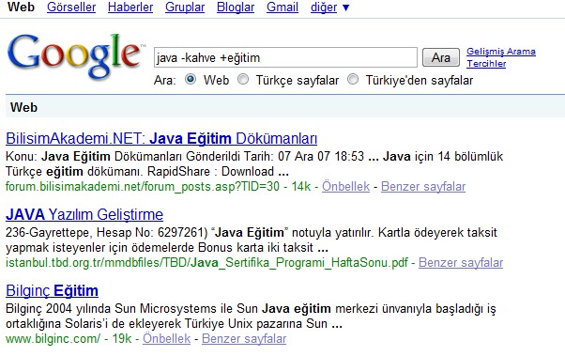Viewport: 565px width, 356px height.
Task: Click the www.bilginc.com/ URL text
Action: tap(53, 339)
